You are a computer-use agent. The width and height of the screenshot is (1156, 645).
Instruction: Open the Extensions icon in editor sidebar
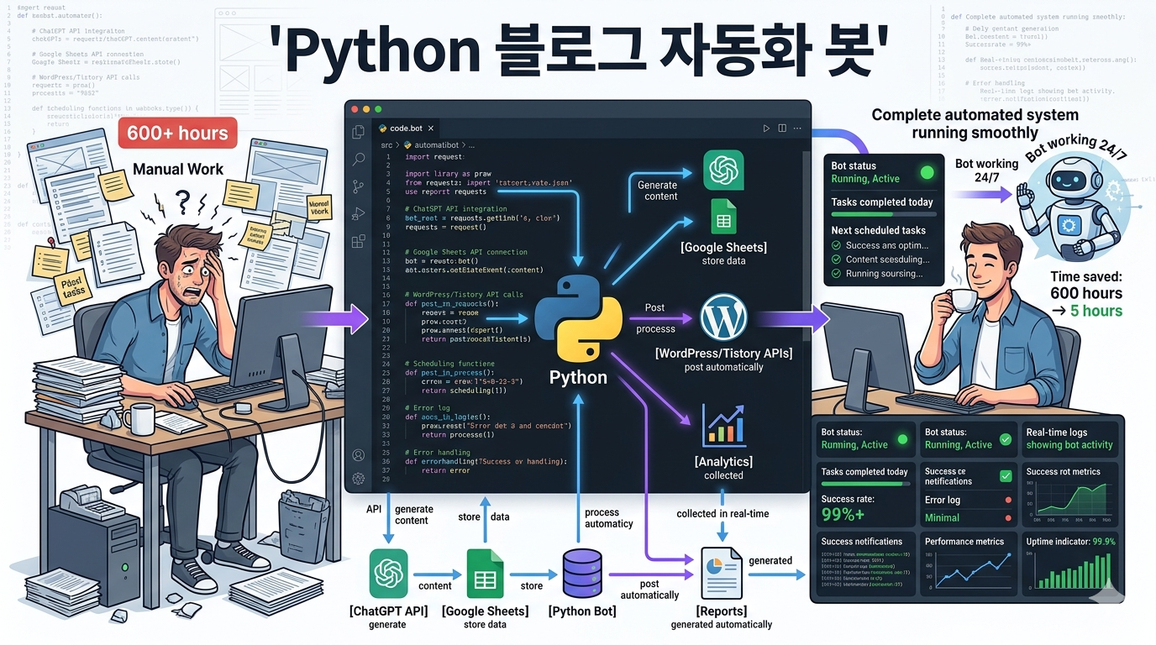pyautogui.click(x=358, y=241)
